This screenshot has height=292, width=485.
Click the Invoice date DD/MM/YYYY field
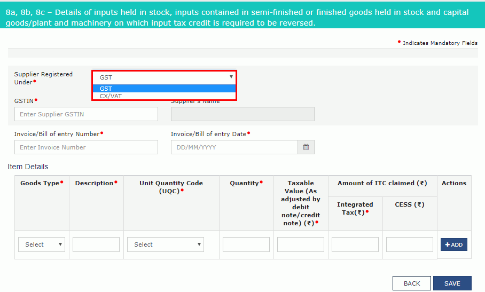click(234, 147)
